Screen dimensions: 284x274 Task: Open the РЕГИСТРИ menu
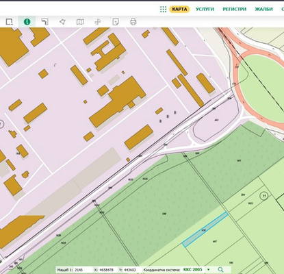pyautogui.click(x=235, y=9)
